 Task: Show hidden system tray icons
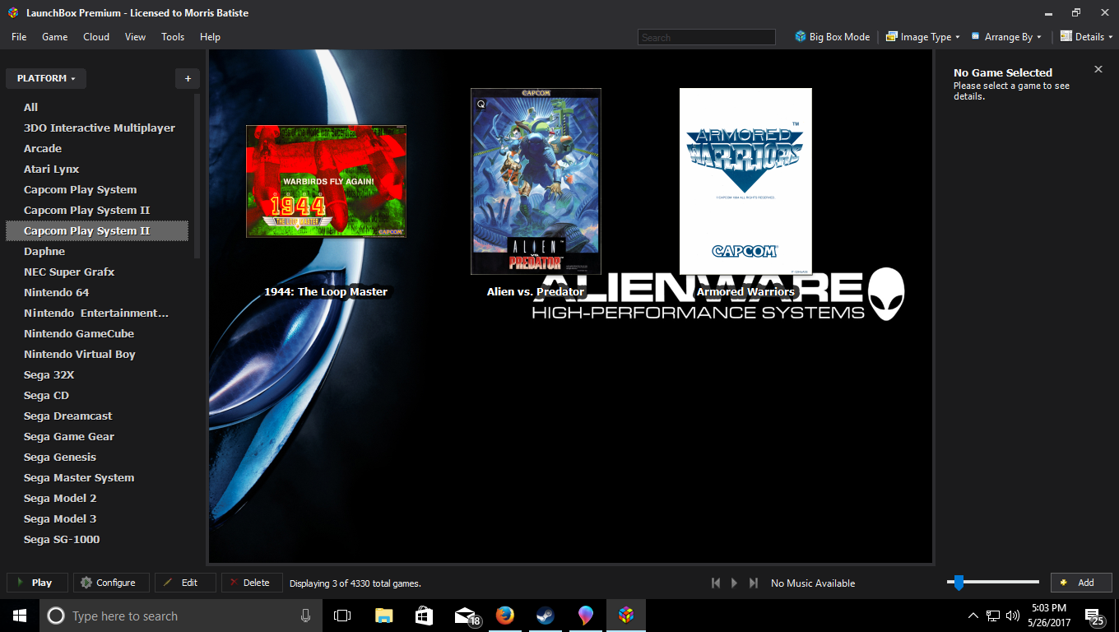point(973,616)
